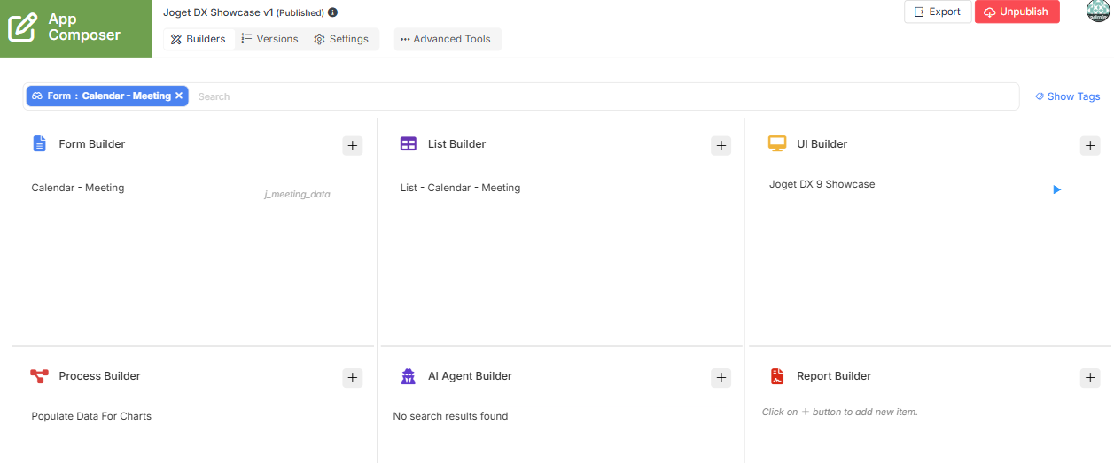Click the info icon beside Published
Viewport: 1114px width, 463px height.
[332, 12]
